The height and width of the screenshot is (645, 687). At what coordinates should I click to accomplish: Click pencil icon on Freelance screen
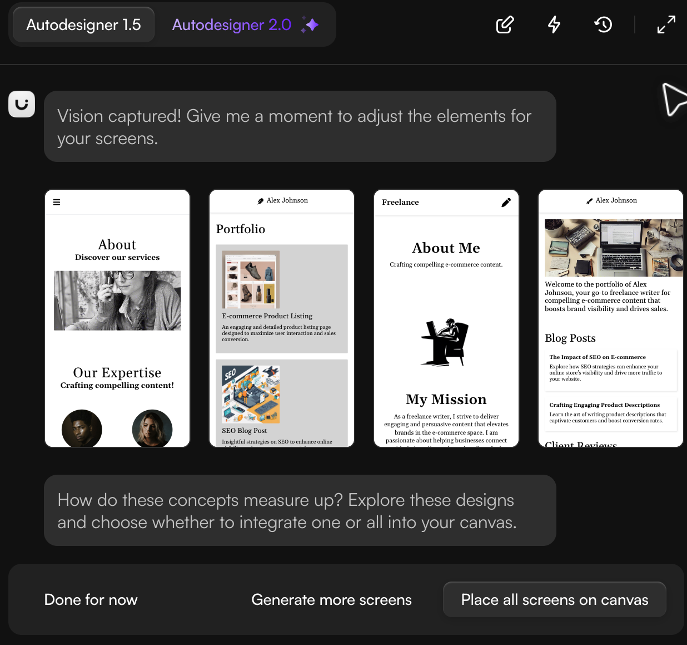point(506,203)
